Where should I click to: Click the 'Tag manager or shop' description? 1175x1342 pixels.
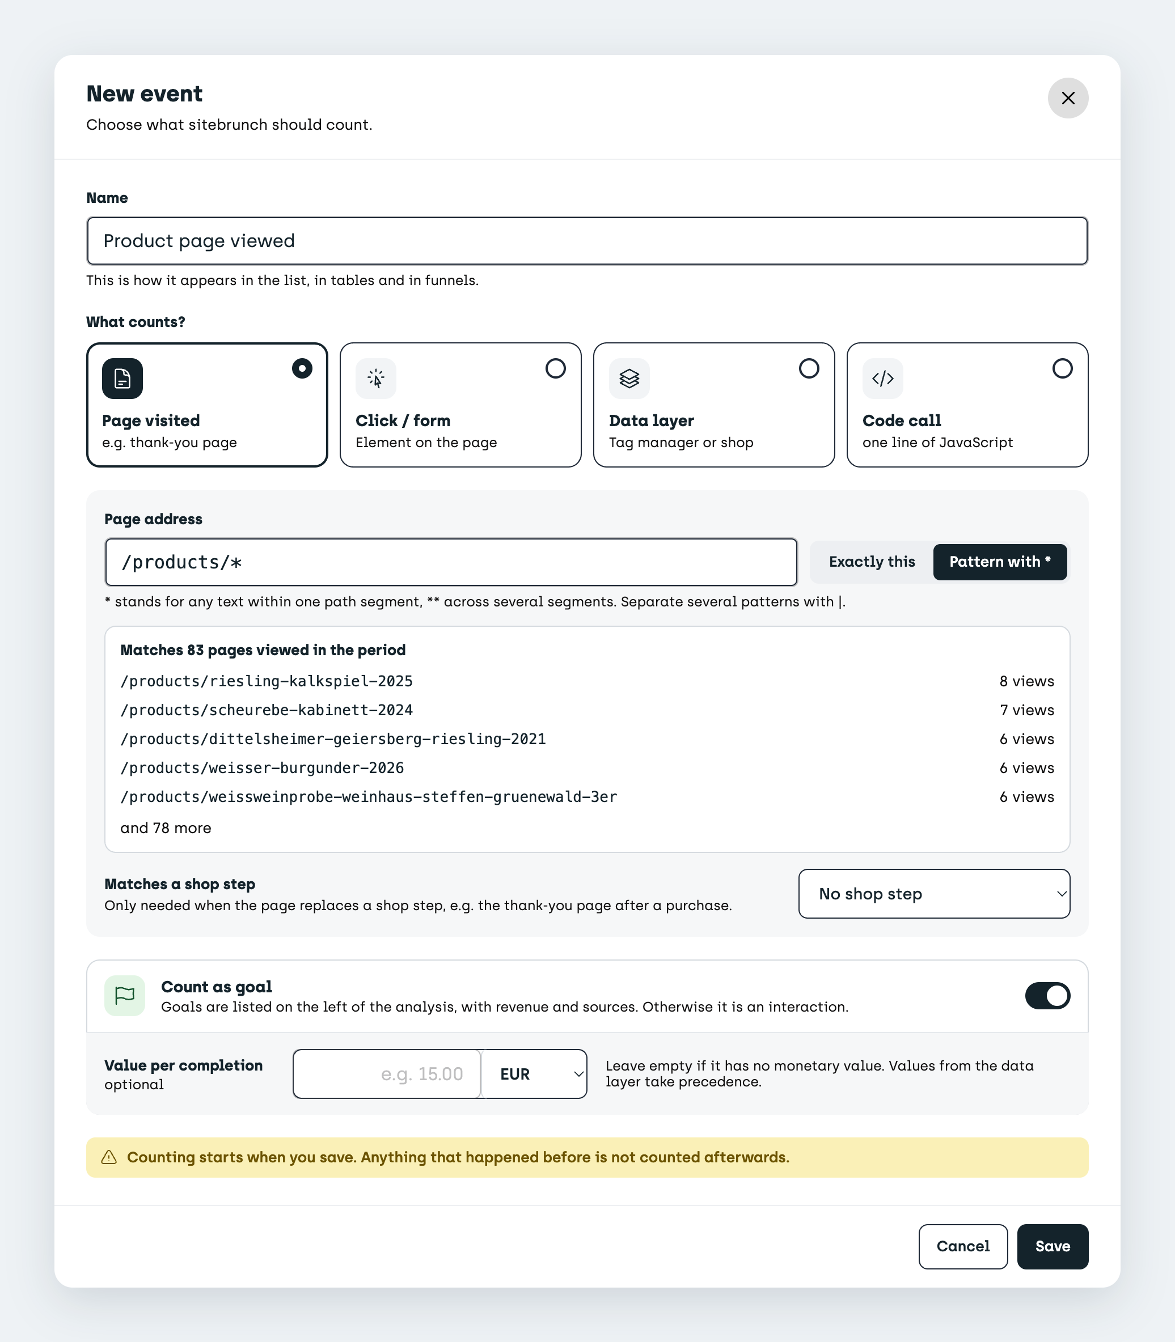[x=681, y=443]
